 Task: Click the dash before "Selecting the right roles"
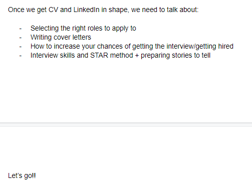21,29
